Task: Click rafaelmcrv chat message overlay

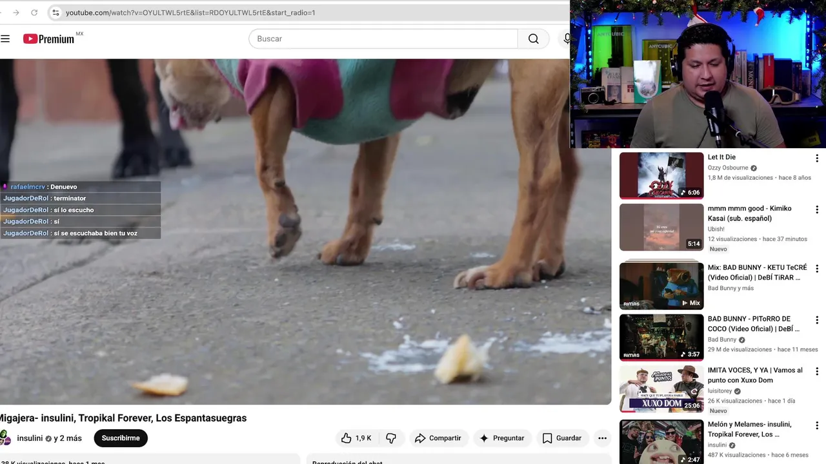Action: [x=81, y=187]
